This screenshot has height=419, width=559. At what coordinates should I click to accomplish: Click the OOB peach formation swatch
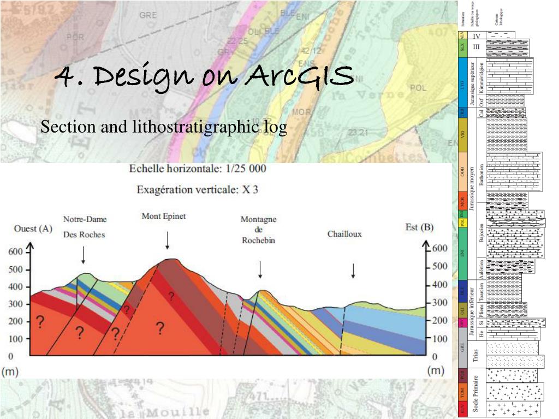pos(462,172)
